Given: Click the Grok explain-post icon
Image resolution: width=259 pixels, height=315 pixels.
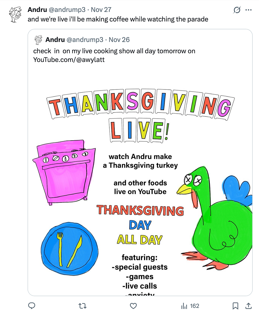Looking at the screenshot, I should (x=237, y=10).
